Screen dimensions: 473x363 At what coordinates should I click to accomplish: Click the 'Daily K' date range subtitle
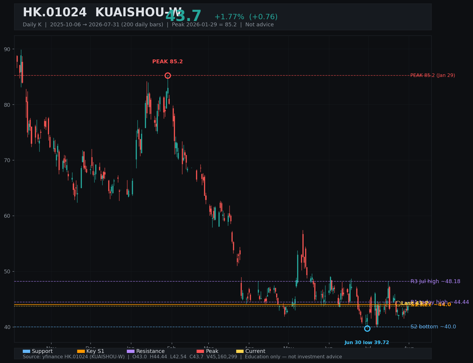[x=148, y=25]
